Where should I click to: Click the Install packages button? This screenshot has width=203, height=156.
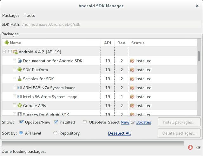point(179,122)
